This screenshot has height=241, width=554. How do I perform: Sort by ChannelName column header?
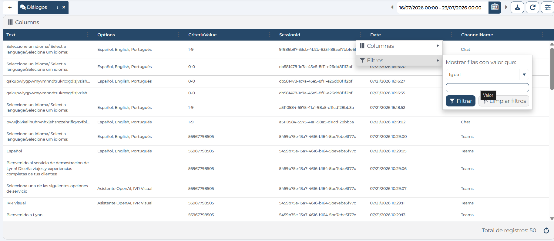[x=477, y=35]
